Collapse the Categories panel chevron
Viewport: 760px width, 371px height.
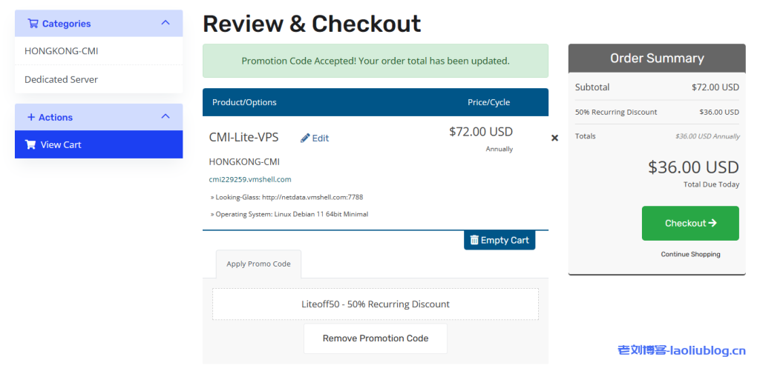coord(166,23)
